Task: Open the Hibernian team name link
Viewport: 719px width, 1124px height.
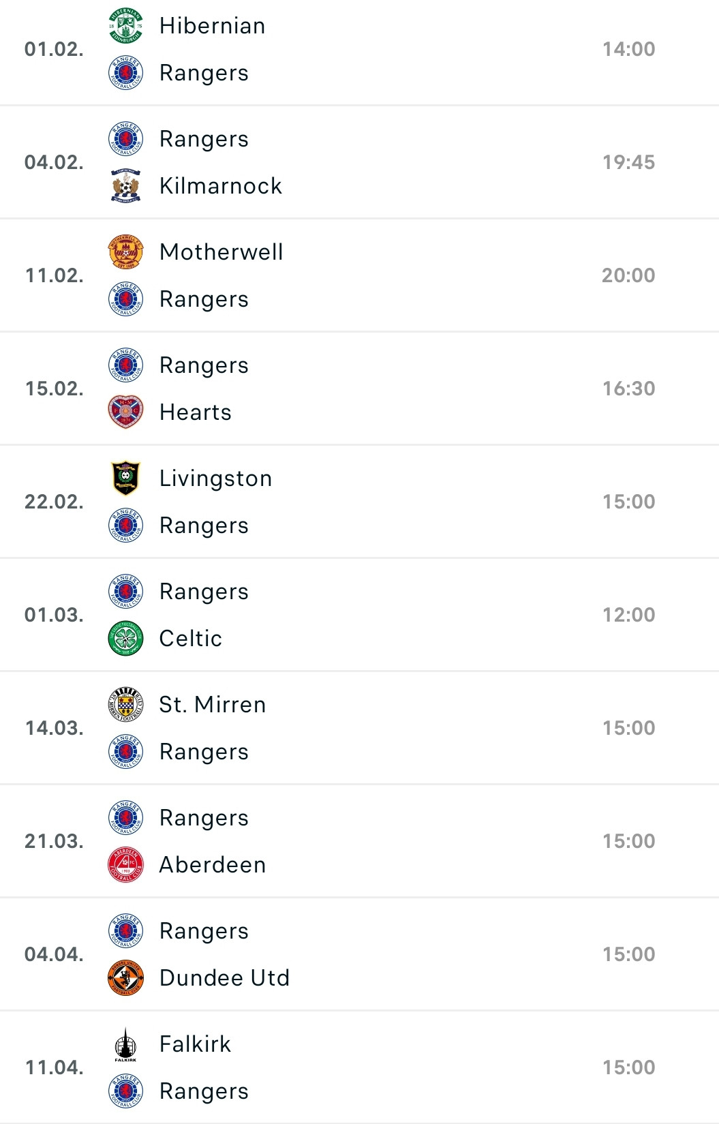Action: (x=212, y=26)
